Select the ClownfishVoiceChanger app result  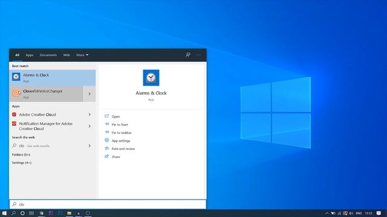pyautogui.click(x=47, y=94)
